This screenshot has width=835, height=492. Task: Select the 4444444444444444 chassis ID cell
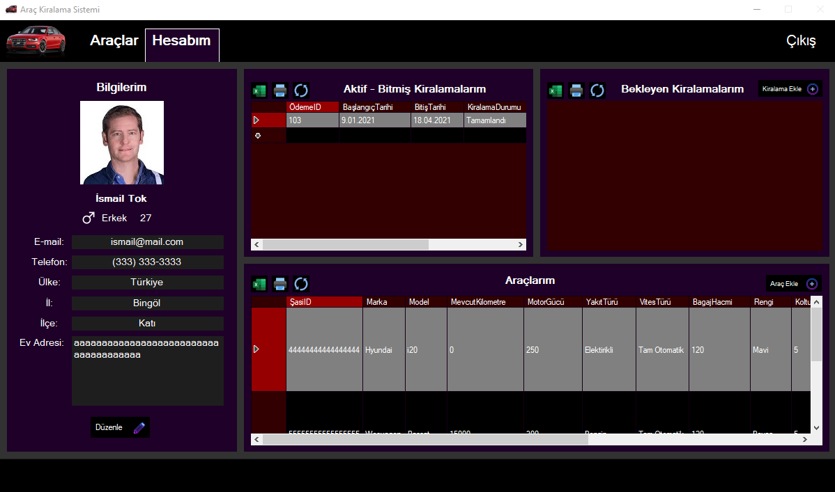tap(324, 349)
